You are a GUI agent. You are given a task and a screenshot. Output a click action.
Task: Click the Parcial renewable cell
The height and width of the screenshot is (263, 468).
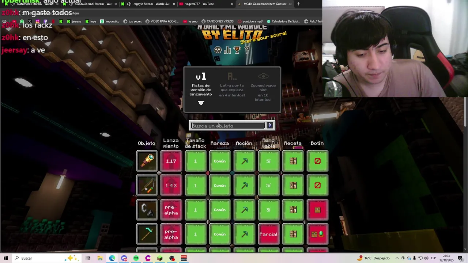coord(268,234)
